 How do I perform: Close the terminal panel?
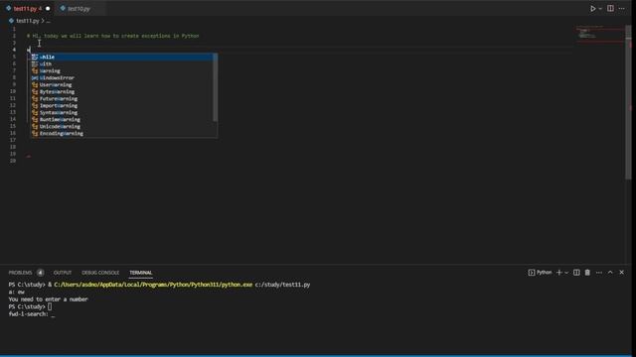tap(621, 273)
